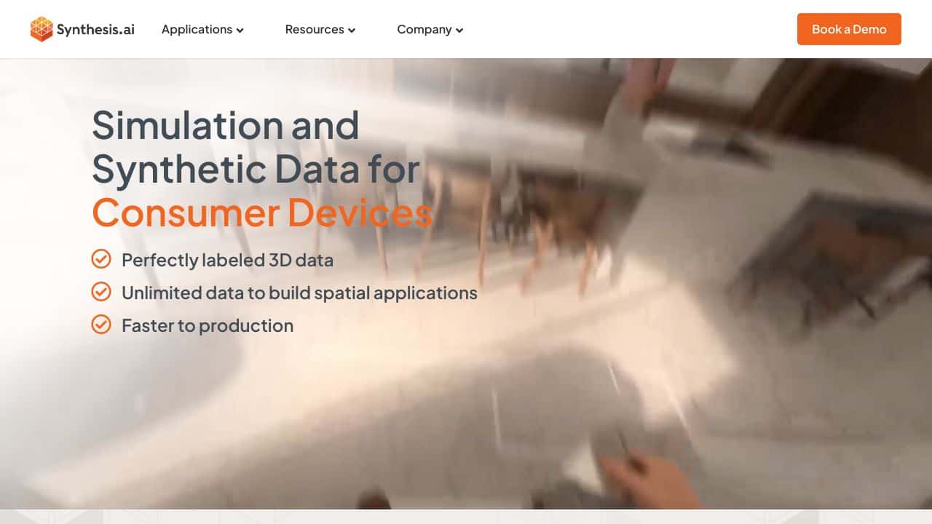Select the 'Faster to production' text

pos(208,325)
